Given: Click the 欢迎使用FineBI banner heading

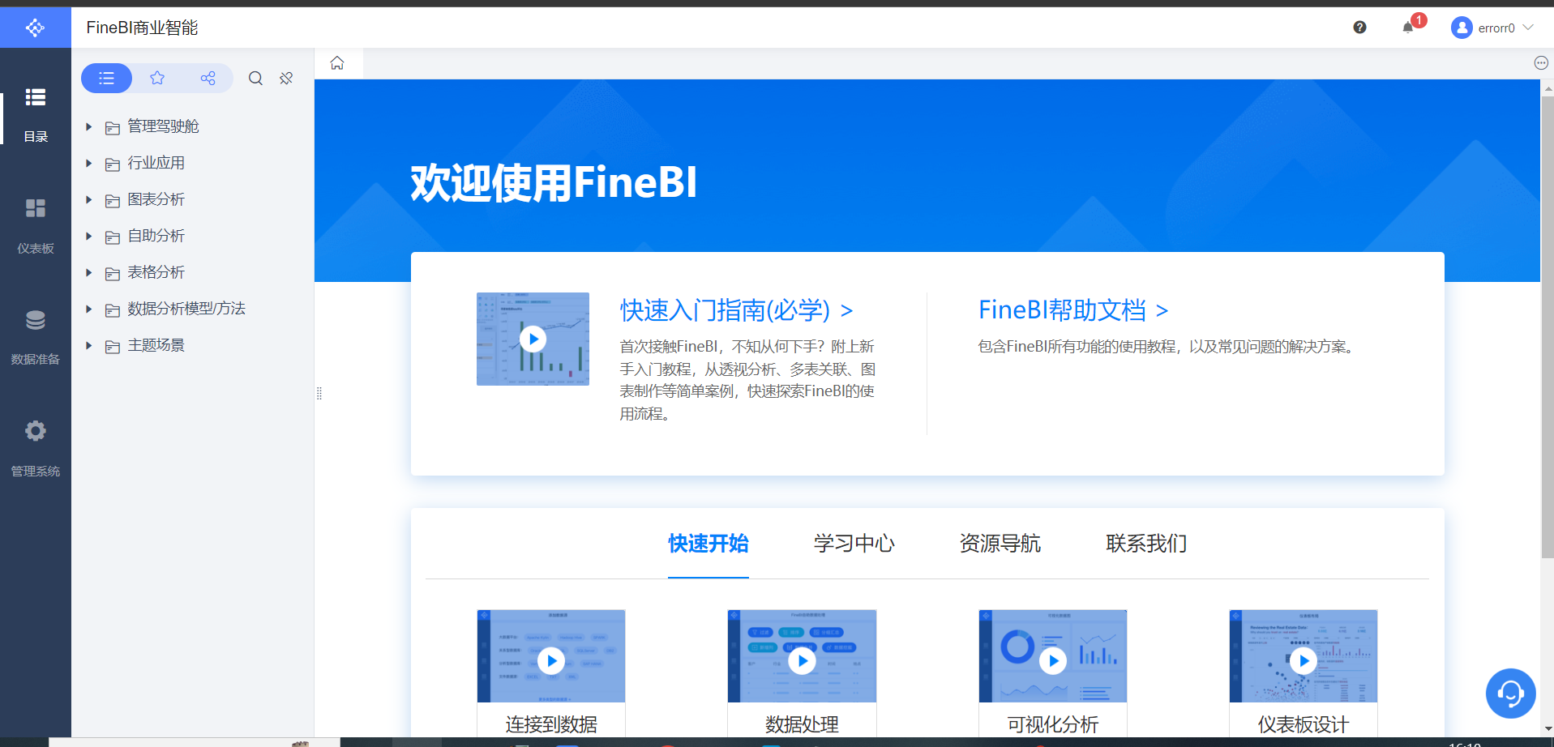Looking at the screenshot, I should click(x=554, y=182).
